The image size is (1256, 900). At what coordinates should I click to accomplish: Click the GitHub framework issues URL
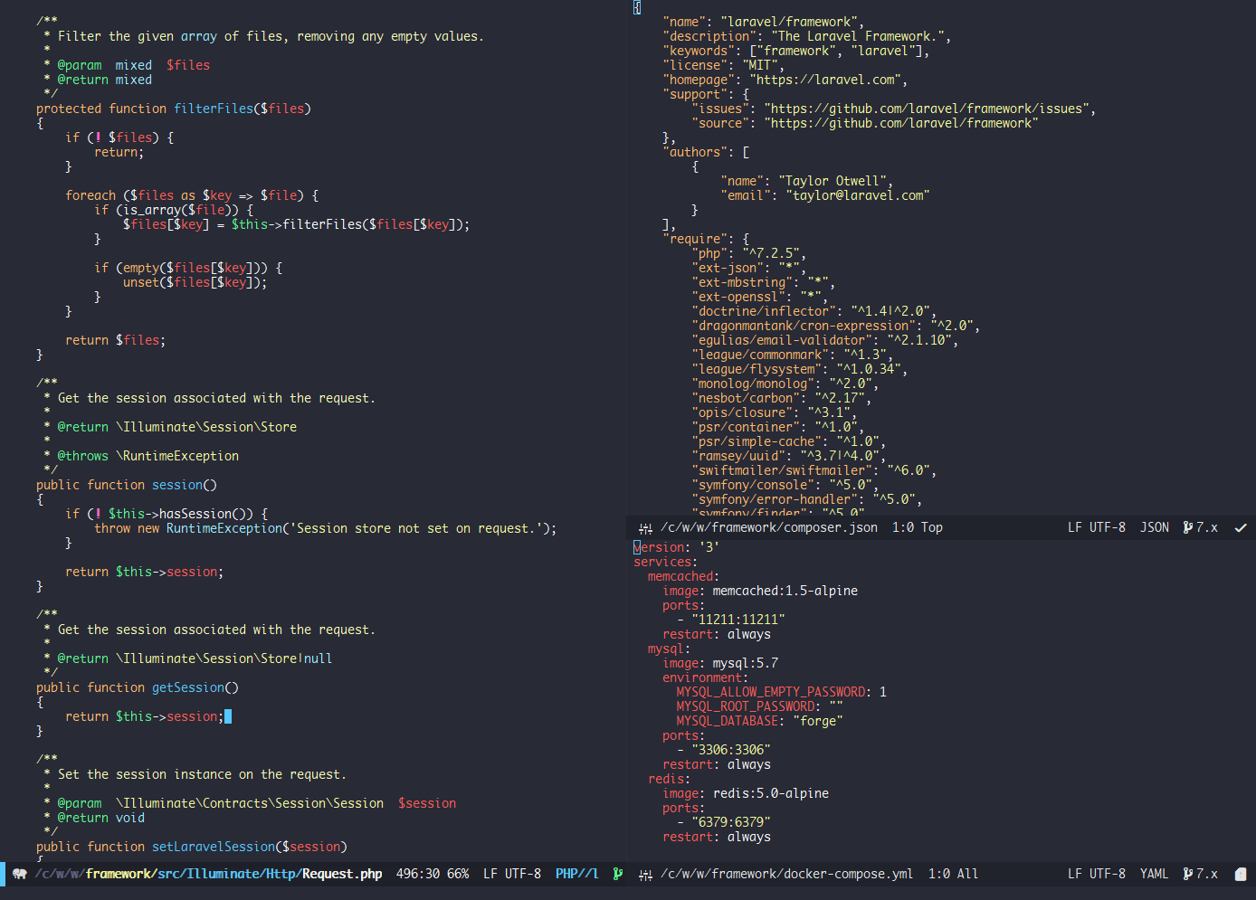click(x=927, y=109)
